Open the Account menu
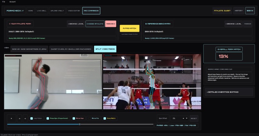This screenshot has width=259, height=136. 13,2
